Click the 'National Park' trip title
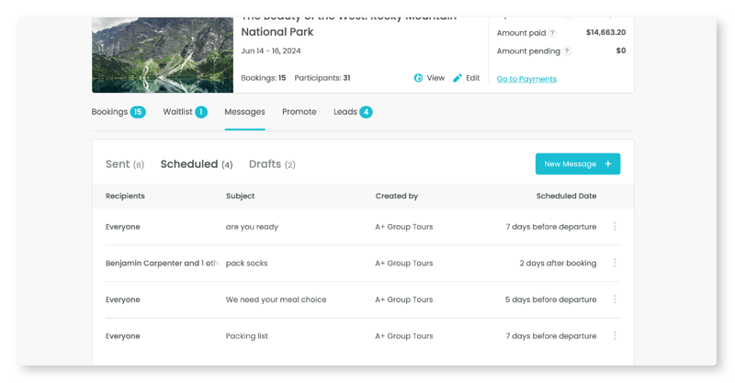 pos(277,32)
